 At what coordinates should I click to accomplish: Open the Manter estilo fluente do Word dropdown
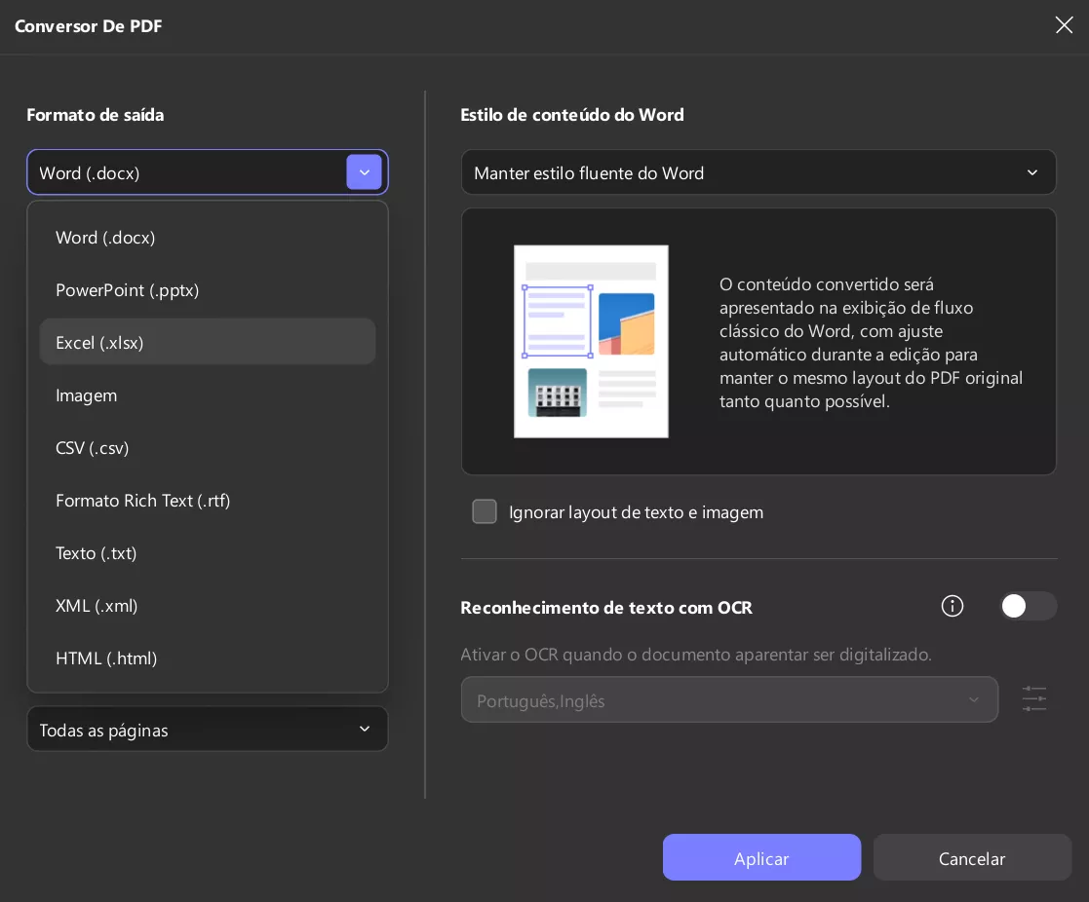[x=758, y=172]
